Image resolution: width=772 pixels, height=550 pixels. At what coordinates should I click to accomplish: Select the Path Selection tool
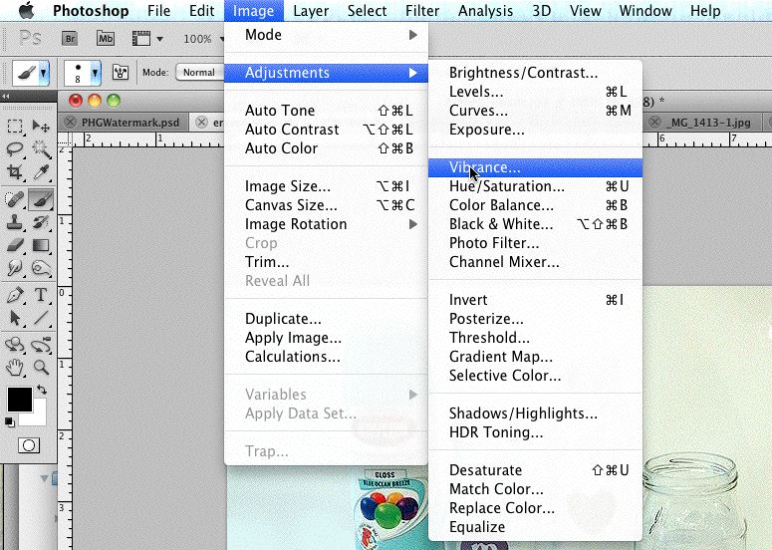[x=15, y=318]
